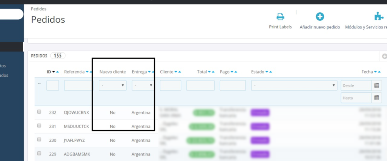Select checkbox for order 230
The width and height of the screenshot is (387, 161).
coord(39,139)
